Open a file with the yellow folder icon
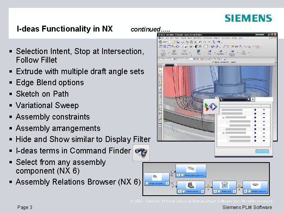The height and width of the screenshot is (213, 284). pos(174,42)
